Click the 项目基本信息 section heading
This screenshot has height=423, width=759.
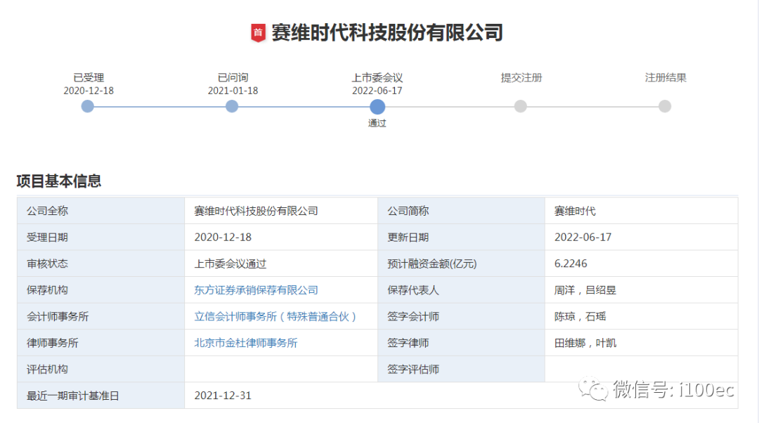pyautogui.click(x=58, y=181)
